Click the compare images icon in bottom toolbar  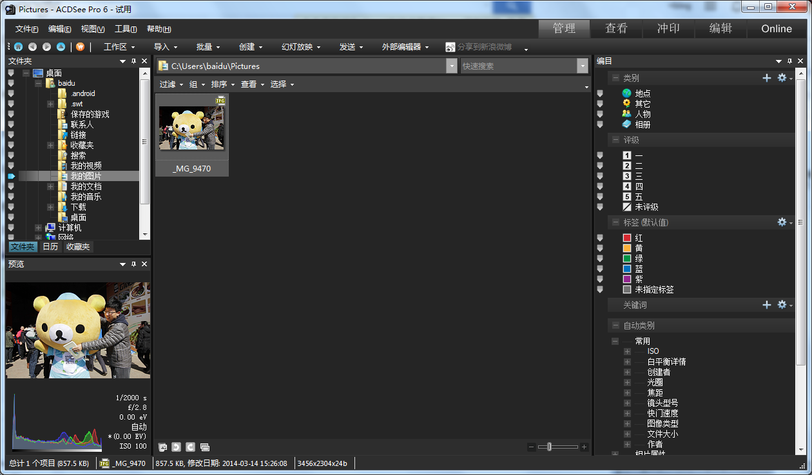click(205, 447)
